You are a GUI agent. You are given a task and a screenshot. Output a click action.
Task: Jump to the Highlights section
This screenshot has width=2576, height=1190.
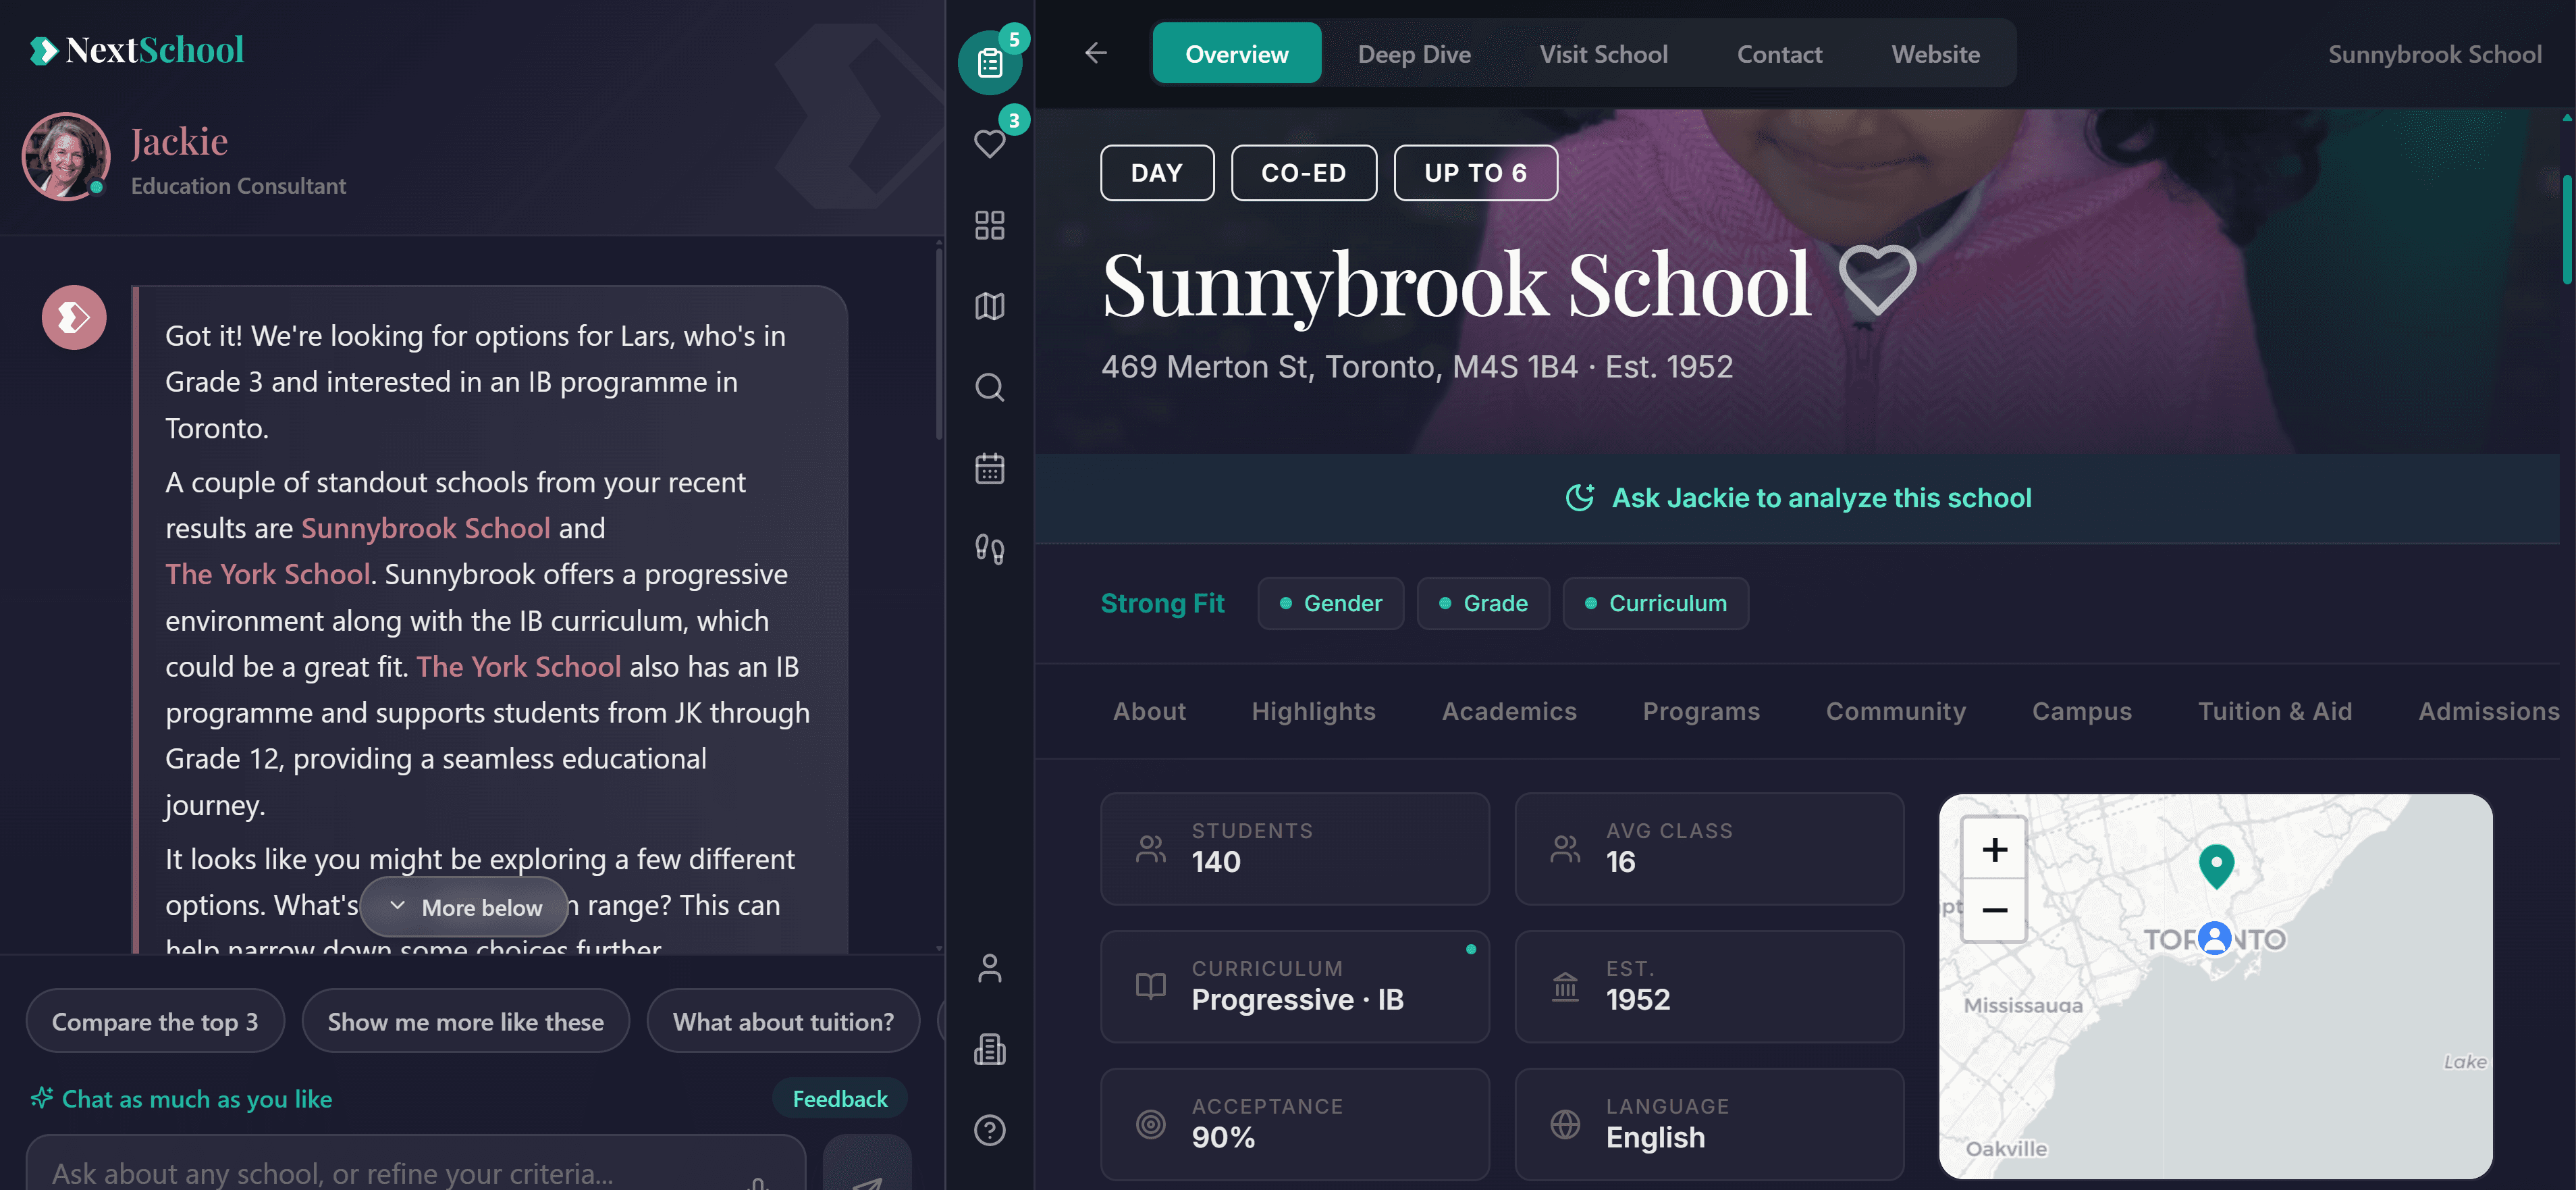[x=1313, y=710]
